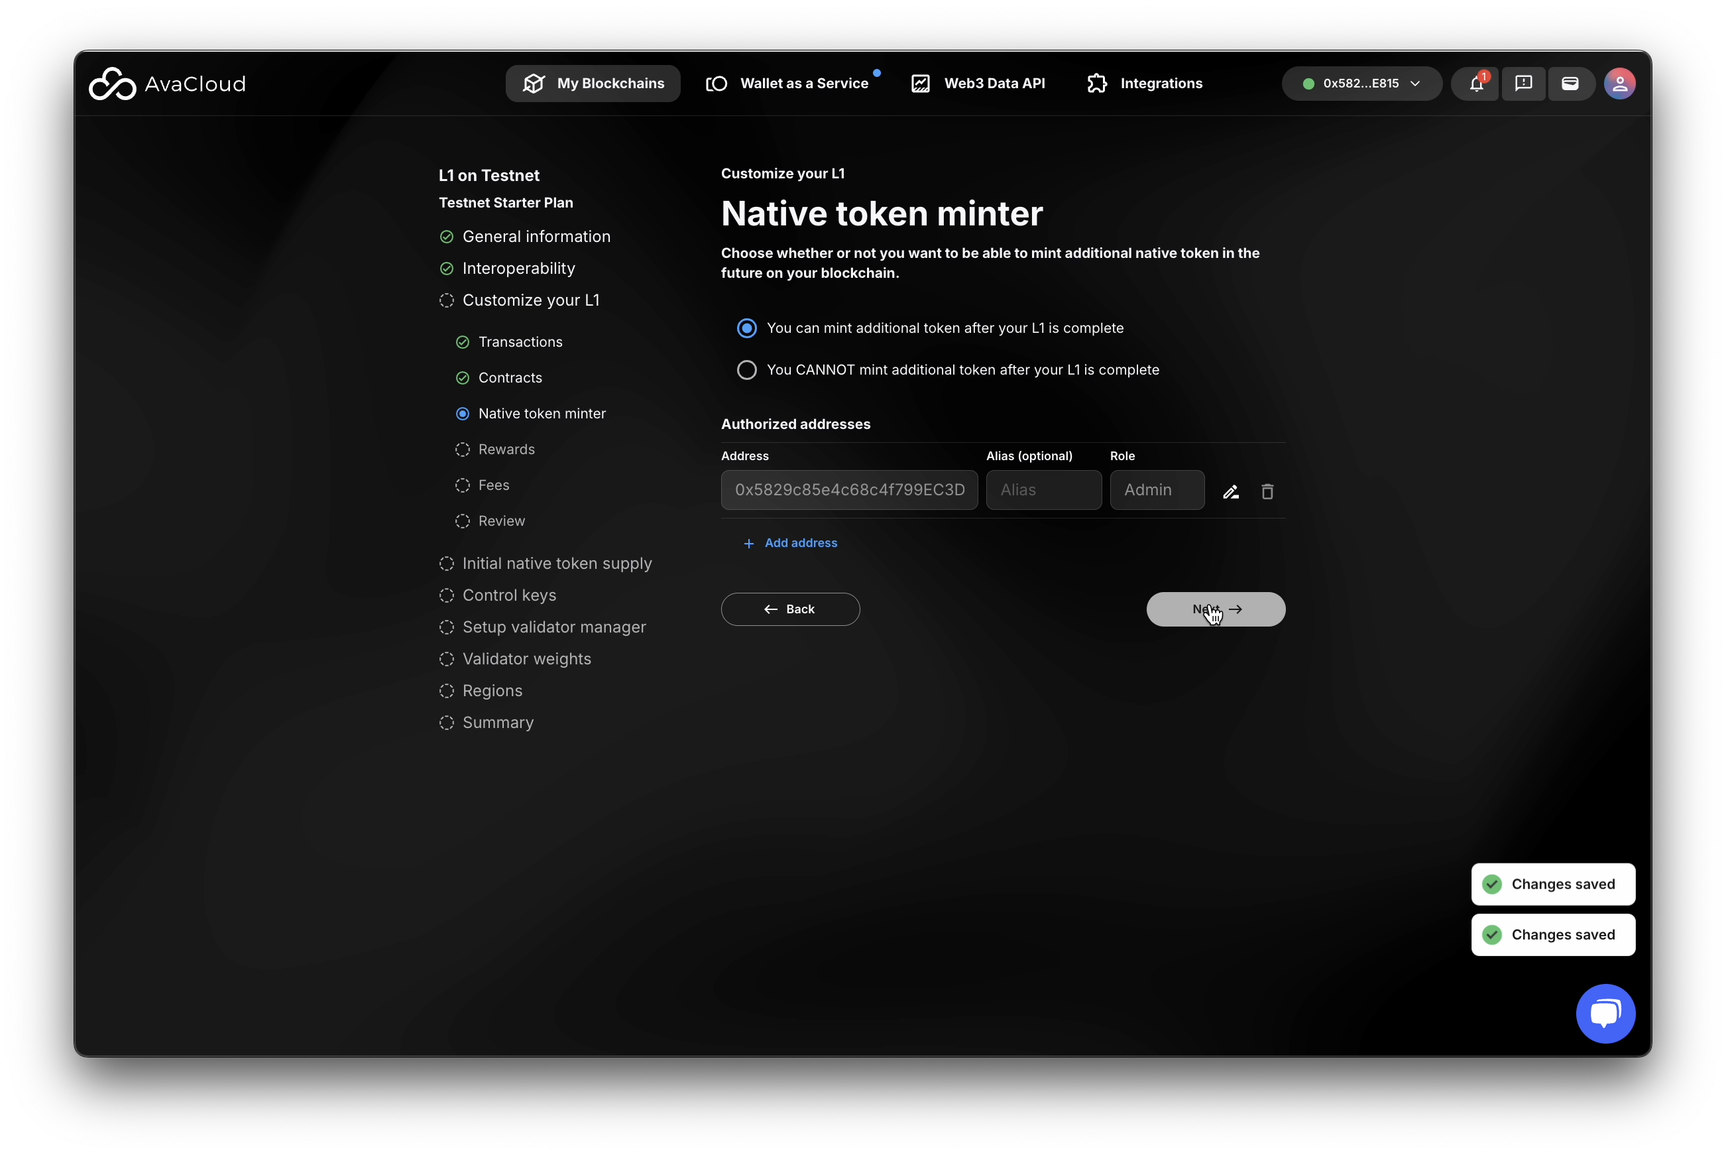The width and height of the screenshot is (1726, 1155).
Task: Click the Alias input field
Action: tap(1043, 490)
